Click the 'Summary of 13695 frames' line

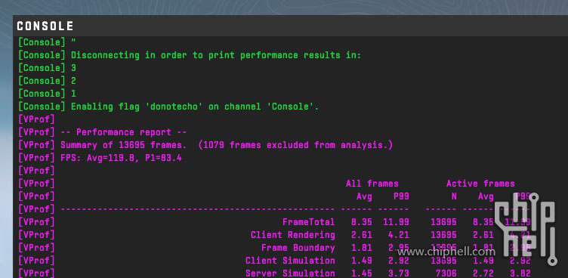pos(205,145)
